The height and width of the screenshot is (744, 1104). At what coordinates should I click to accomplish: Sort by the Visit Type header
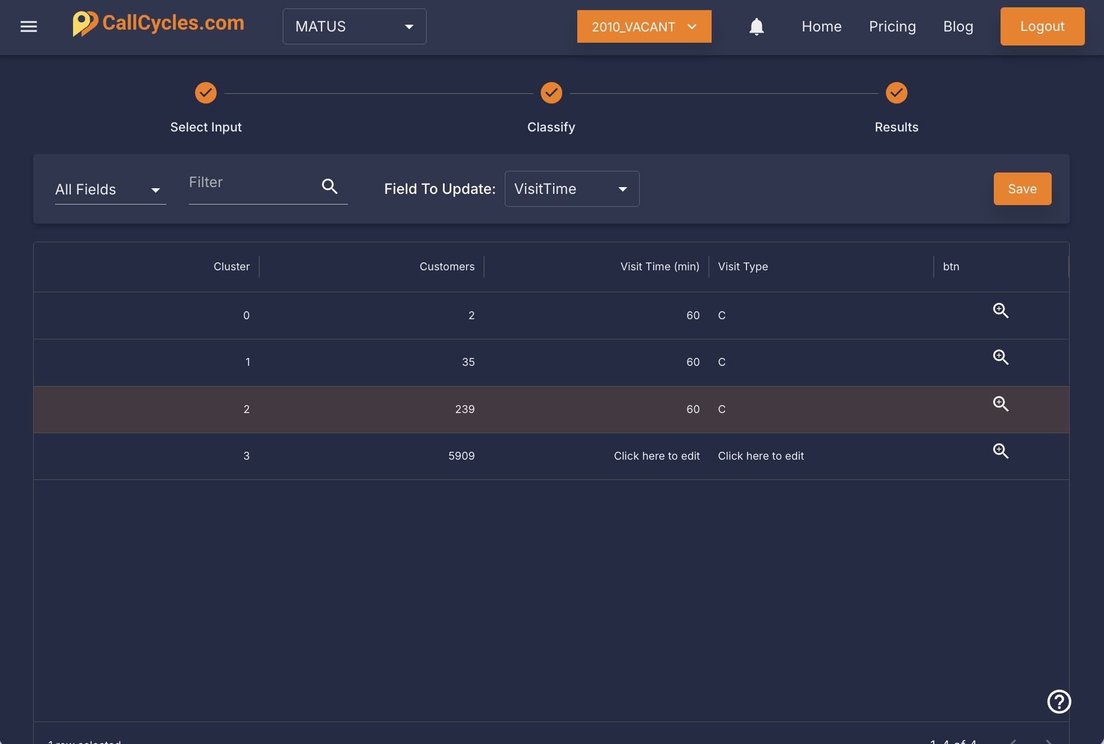pyautogui.click(x=743, y=267)
